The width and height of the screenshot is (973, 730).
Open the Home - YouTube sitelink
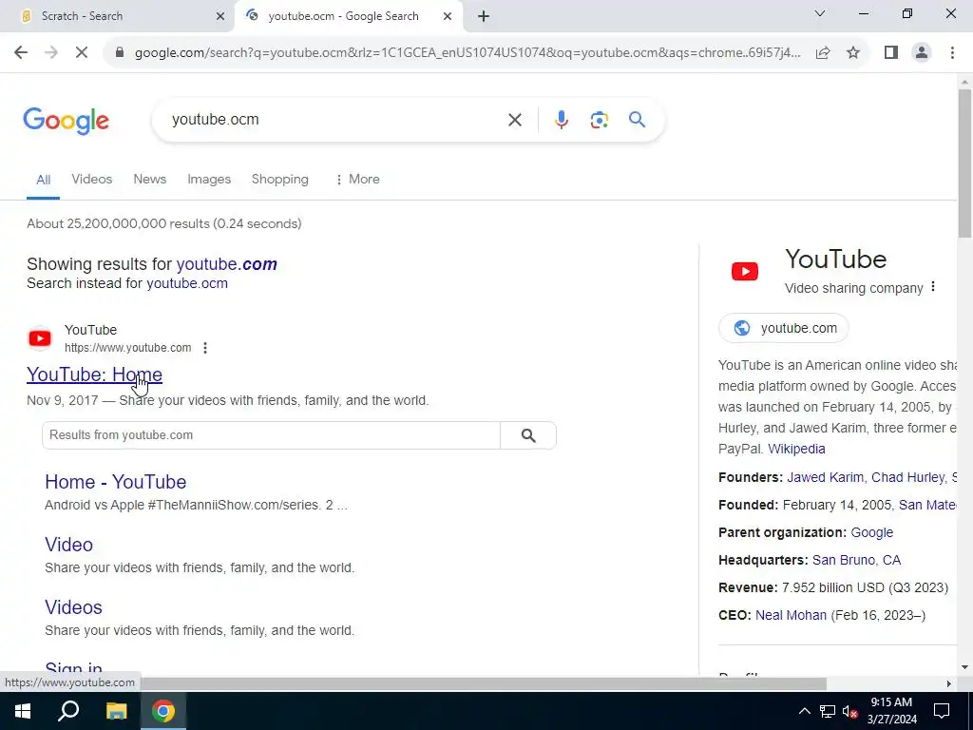click(x=115, y=482)
